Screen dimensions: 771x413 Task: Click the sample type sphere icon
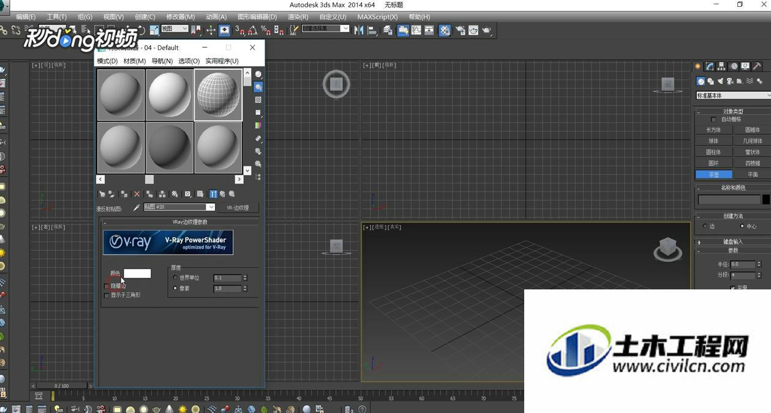(258, 74)
